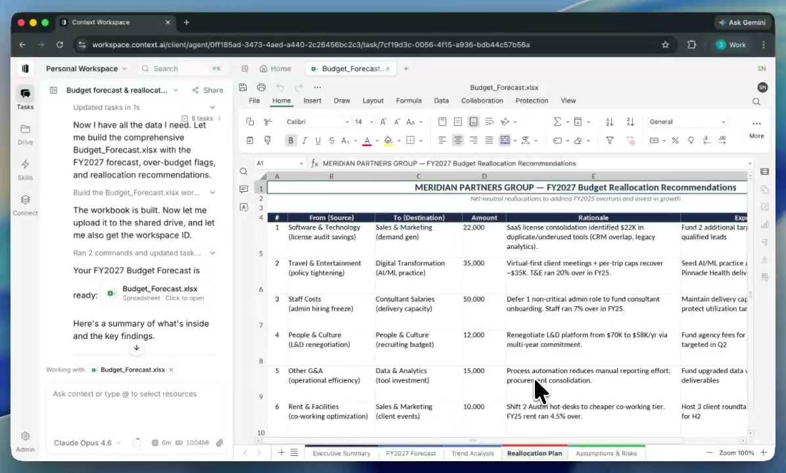Screen dimensions: 786x473
Task: Click the attach paperclip icon
Action: (220, 443)
